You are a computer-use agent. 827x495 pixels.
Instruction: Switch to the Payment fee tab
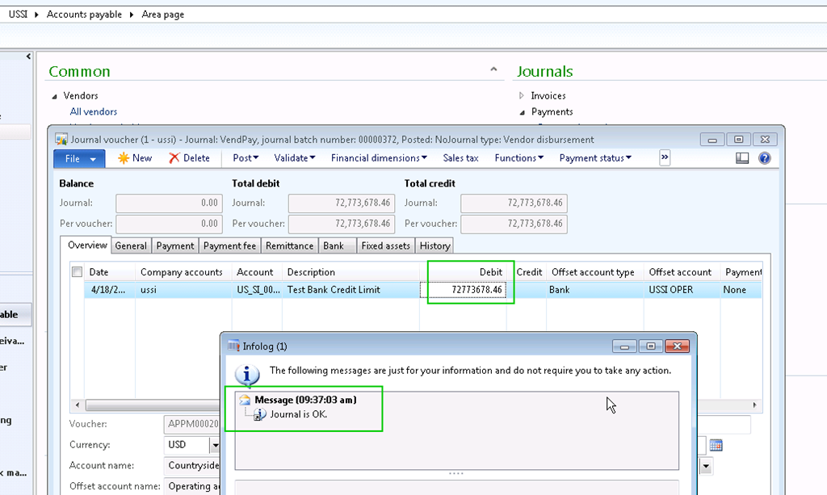(x=229, y=245)
